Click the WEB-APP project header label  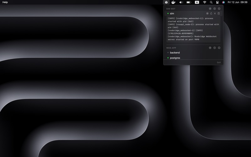(171, 48)
